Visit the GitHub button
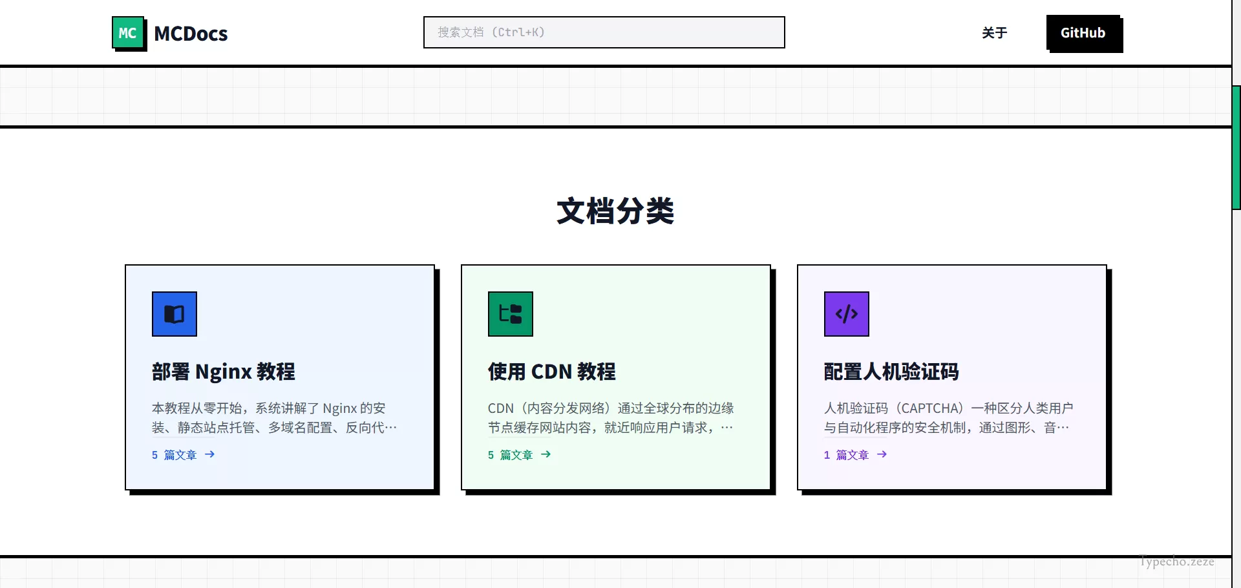 (x=1083, y=33)
